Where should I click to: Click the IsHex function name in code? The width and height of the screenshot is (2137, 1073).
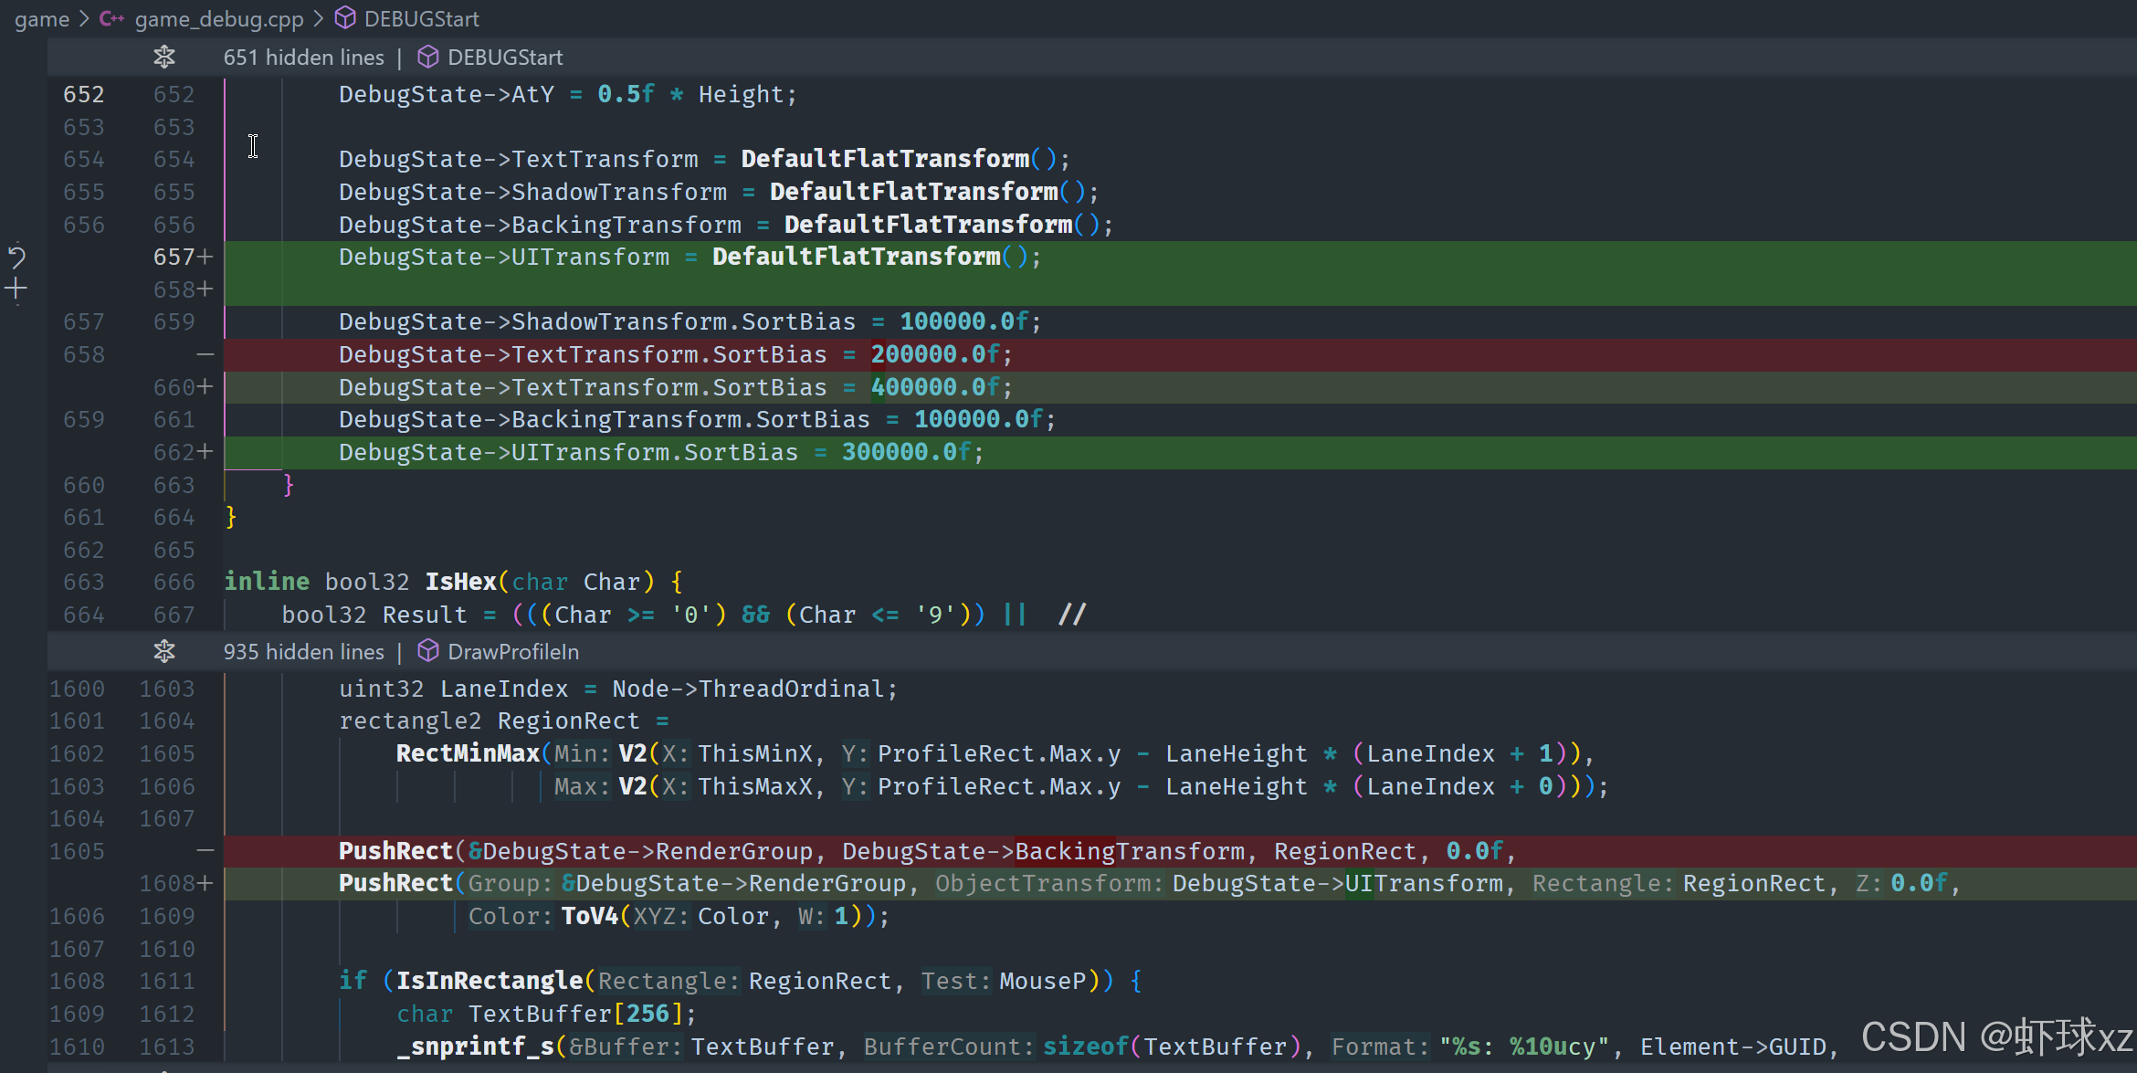[x=460, y=582]
